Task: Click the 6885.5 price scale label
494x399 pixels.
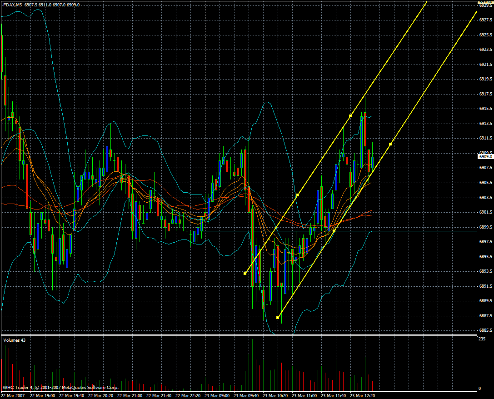Action: tap(485, 330)
